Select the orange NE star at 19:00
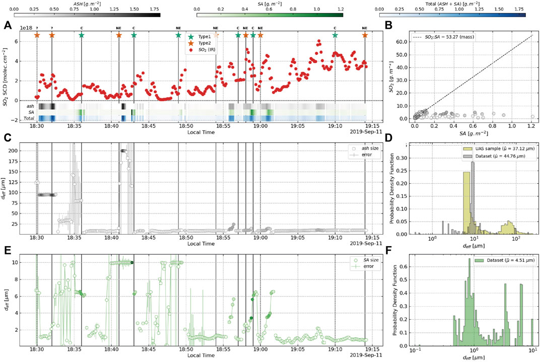 click(260, 35)
